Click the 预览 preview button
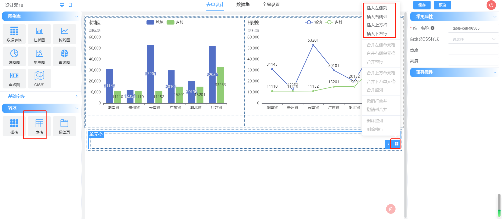This screenshot has height=219, width=502. coord(442,5)
